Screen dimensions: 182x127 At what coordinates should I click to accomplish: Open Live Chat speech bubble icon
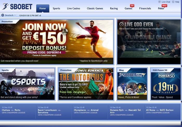(159, 2)
